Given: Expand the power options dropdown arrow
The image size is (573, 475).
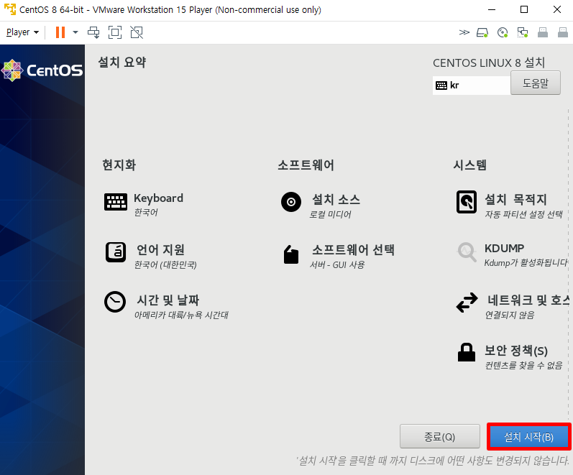Looking at the screenshot, I should 75,32.
